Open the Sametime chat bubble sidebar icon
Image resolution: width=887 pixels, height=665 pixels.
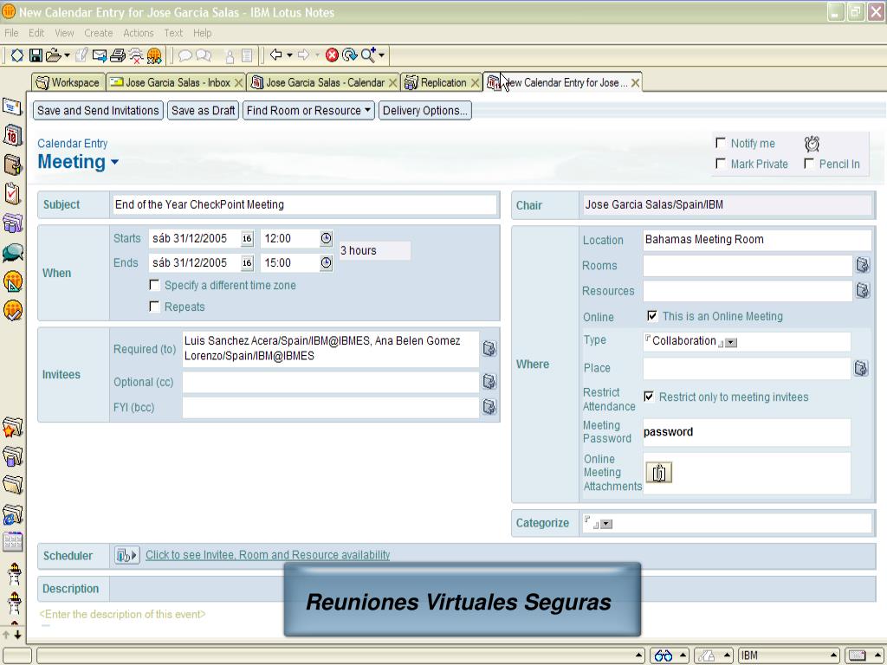pos(12,252)
